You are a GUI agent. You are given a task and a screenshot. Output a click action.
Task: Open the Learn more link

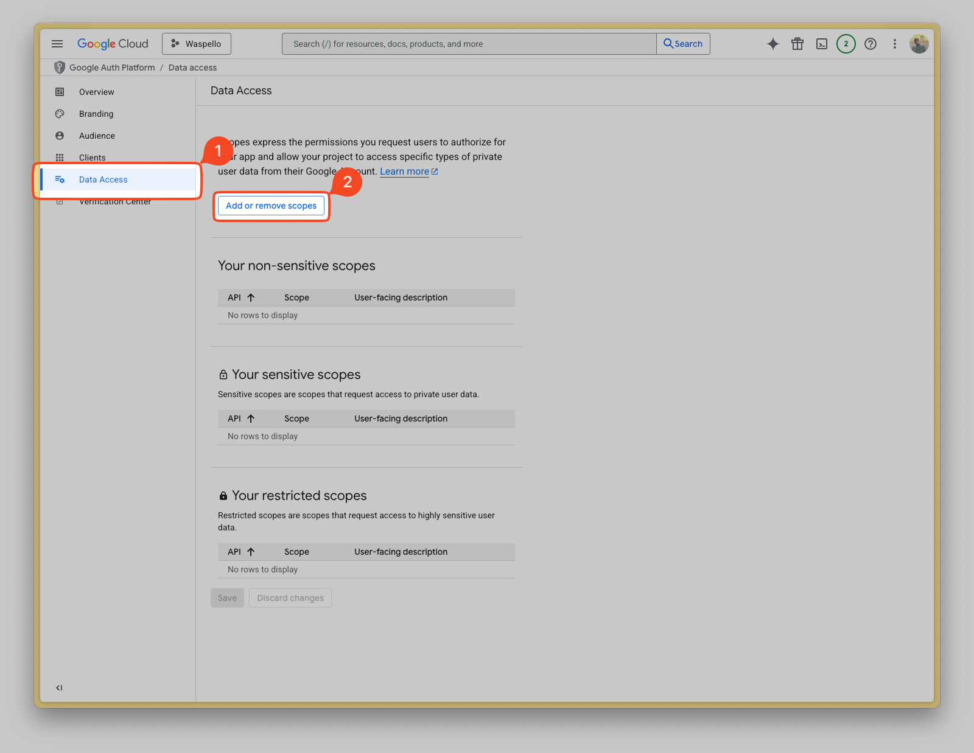click(x=404, y=171)
